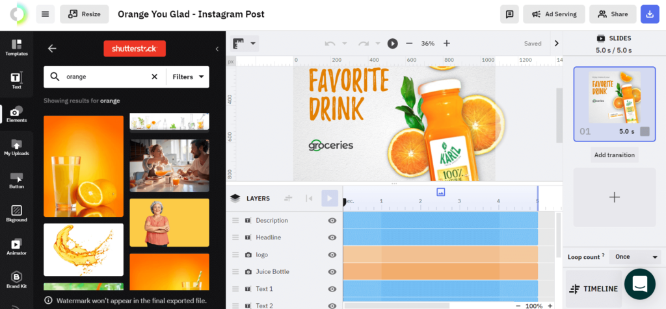Collapse the Shutterstock side panel
The image size is (666, 309).
point(217,49)
